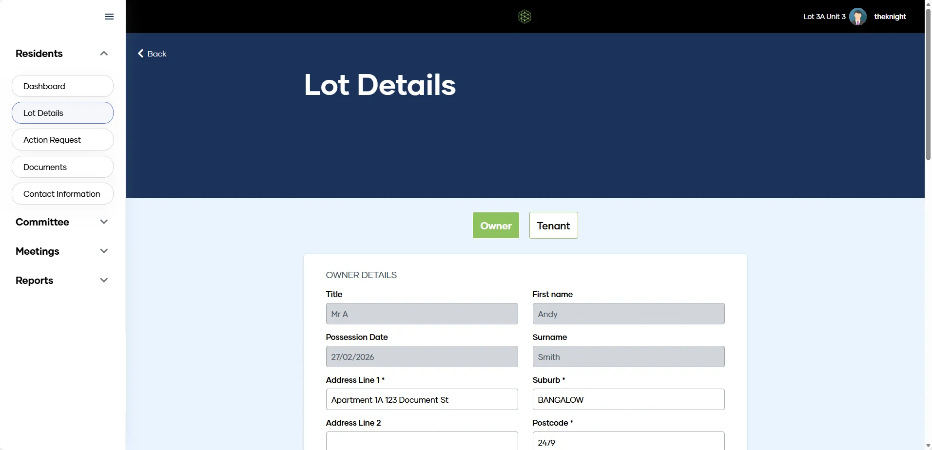The image size is (932, 450).
Task: Click the theknight username
Action: 890,17
